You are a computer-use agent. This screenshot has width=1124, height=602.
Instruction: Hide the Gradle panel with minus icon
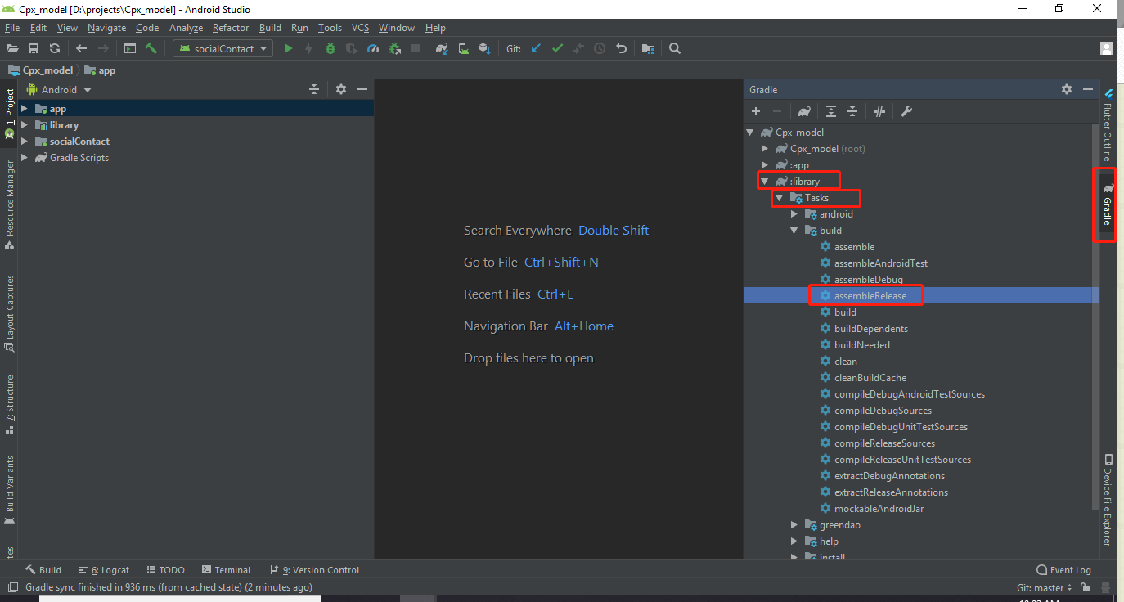[1088, 89]
